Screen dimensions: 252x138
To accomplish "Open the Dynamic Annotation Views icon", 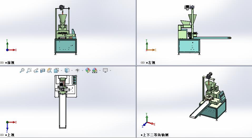I will coord(49,70).
